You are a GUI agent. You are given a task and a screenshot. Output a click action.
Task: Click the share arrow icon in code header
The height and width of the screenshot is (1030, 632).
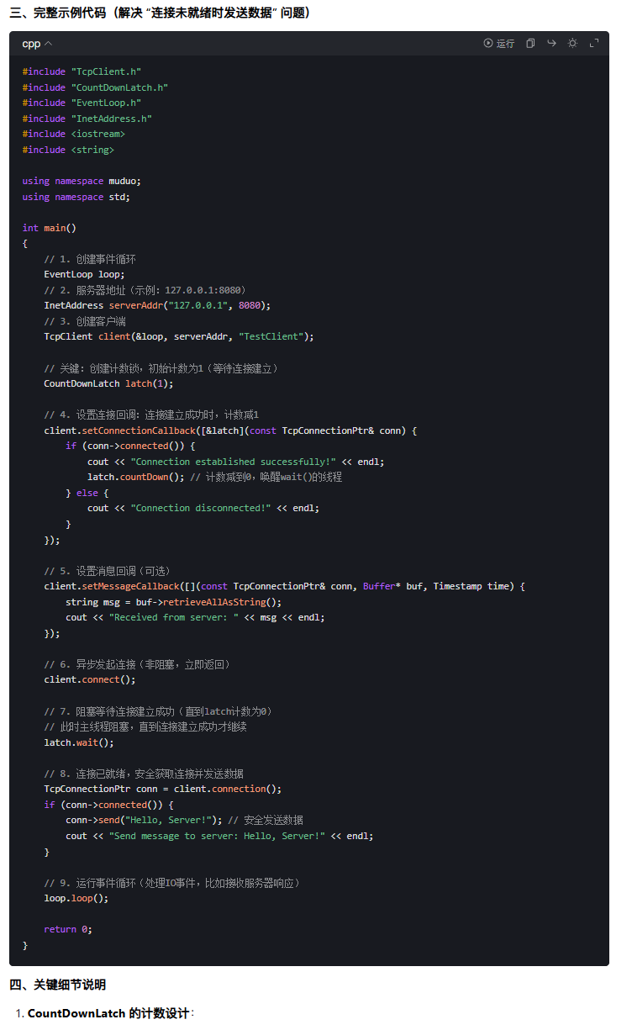(551, 44)
